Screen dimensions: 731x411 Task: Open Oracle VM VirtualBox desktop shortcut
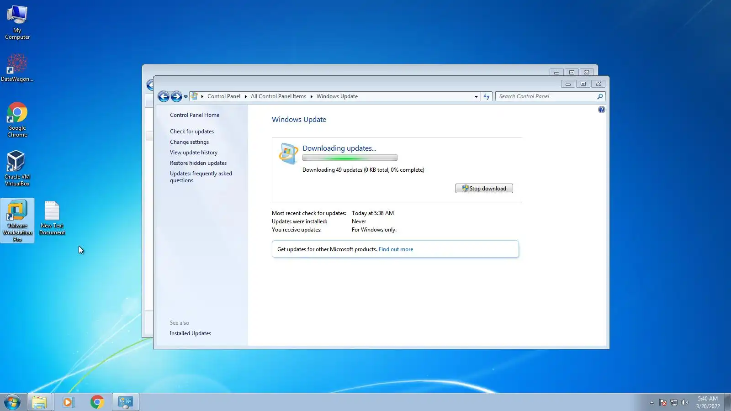pos(17,168)
